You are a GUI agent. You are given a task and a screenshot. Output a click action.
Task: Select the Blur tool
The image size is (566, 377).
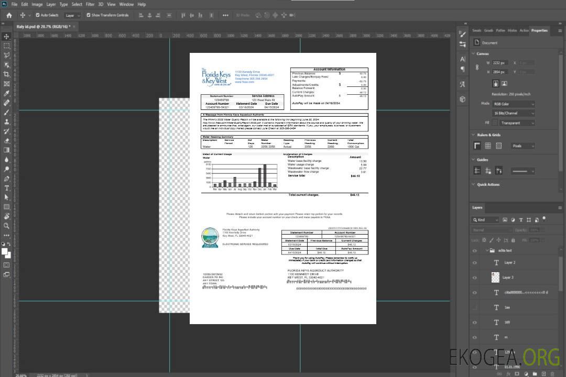click(6, 160)
